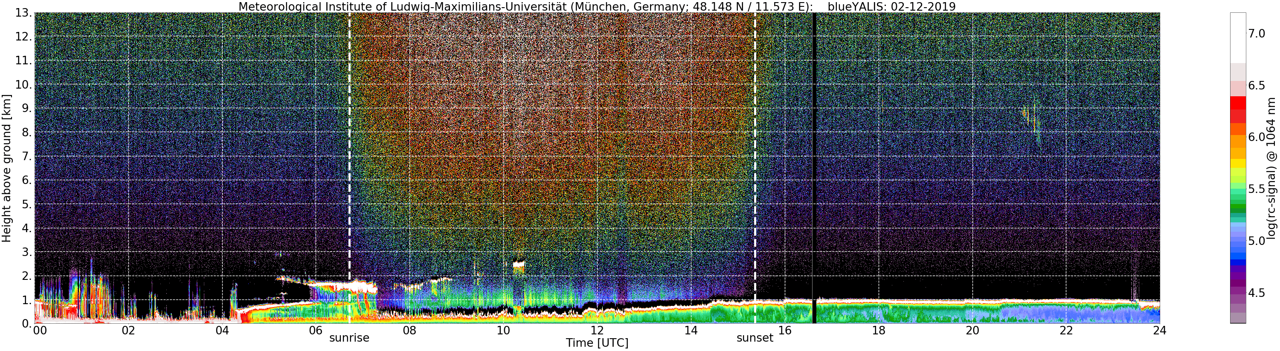The height and width of the screenshot is (351, 1280).
Task: Click the solid black data-gap bar after 16 UTC
Action: [x=814, y=168]
